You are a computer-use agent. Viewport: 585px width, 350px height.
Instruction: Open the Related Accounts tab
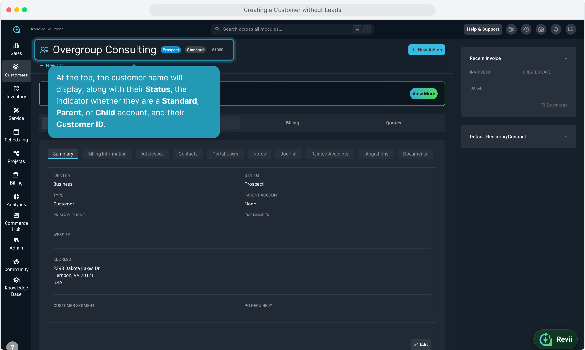(x=330, y=154)
